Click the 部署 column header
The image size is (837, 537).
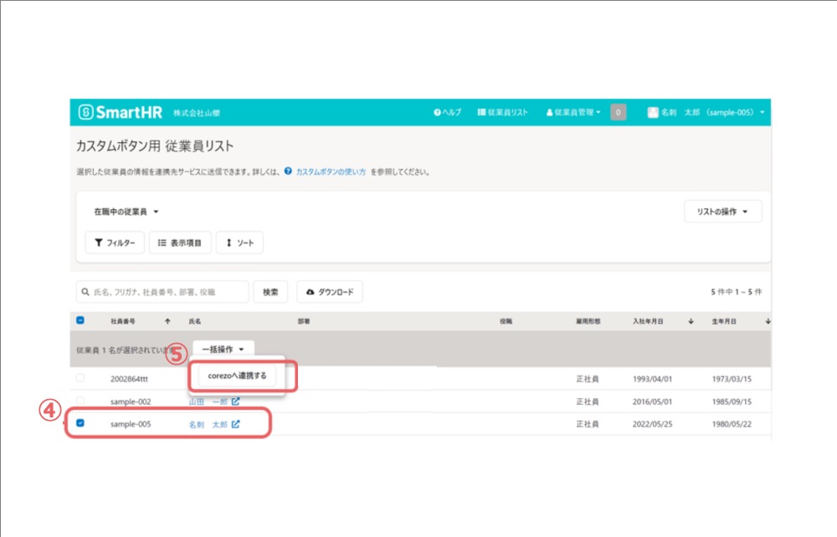[304, 321]
